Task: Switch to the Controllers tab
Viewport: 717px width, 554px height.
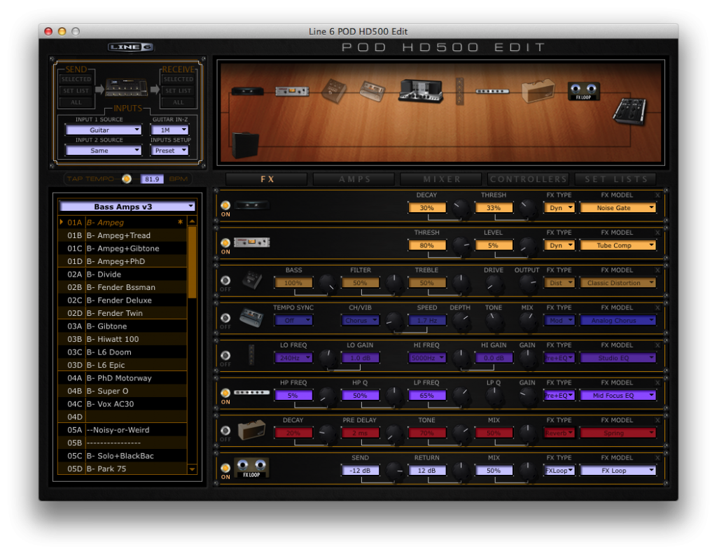Action: (529, 179)
